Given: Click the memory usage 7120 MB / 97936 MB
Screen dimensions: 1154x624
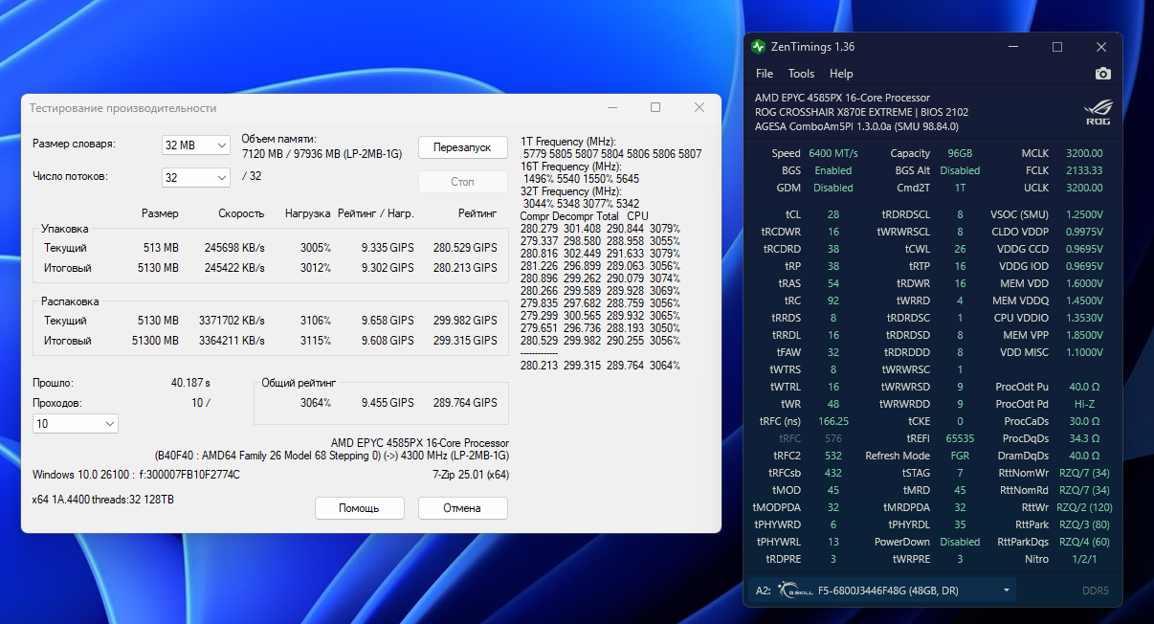Looking at the screenshot, I should (x=322, y=153).
